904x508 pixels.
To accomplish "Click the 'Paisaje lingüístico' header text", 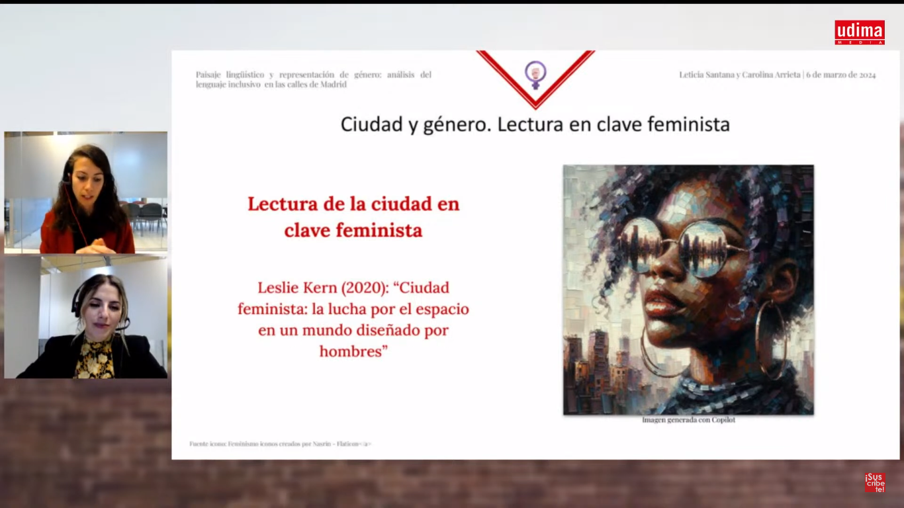I will pyautogui.click(x=313, y=79).
